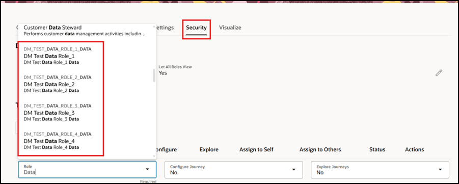Open the Security tab
The width and height of the screenshot is (459, 184).
tap(197, 28)
